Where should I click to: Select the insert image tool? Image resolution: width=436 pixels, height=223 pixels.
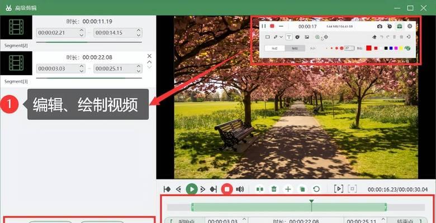[x=307, y=37]
